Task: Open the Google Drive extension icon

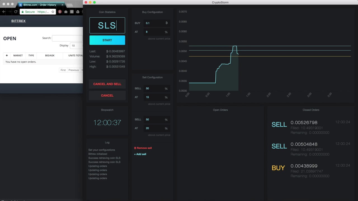Action: tap(77, 12)
